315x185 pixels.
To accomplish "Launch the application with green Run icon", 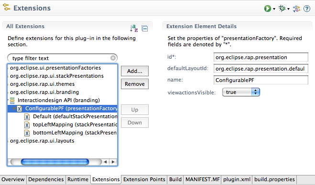I will (267, 9).
